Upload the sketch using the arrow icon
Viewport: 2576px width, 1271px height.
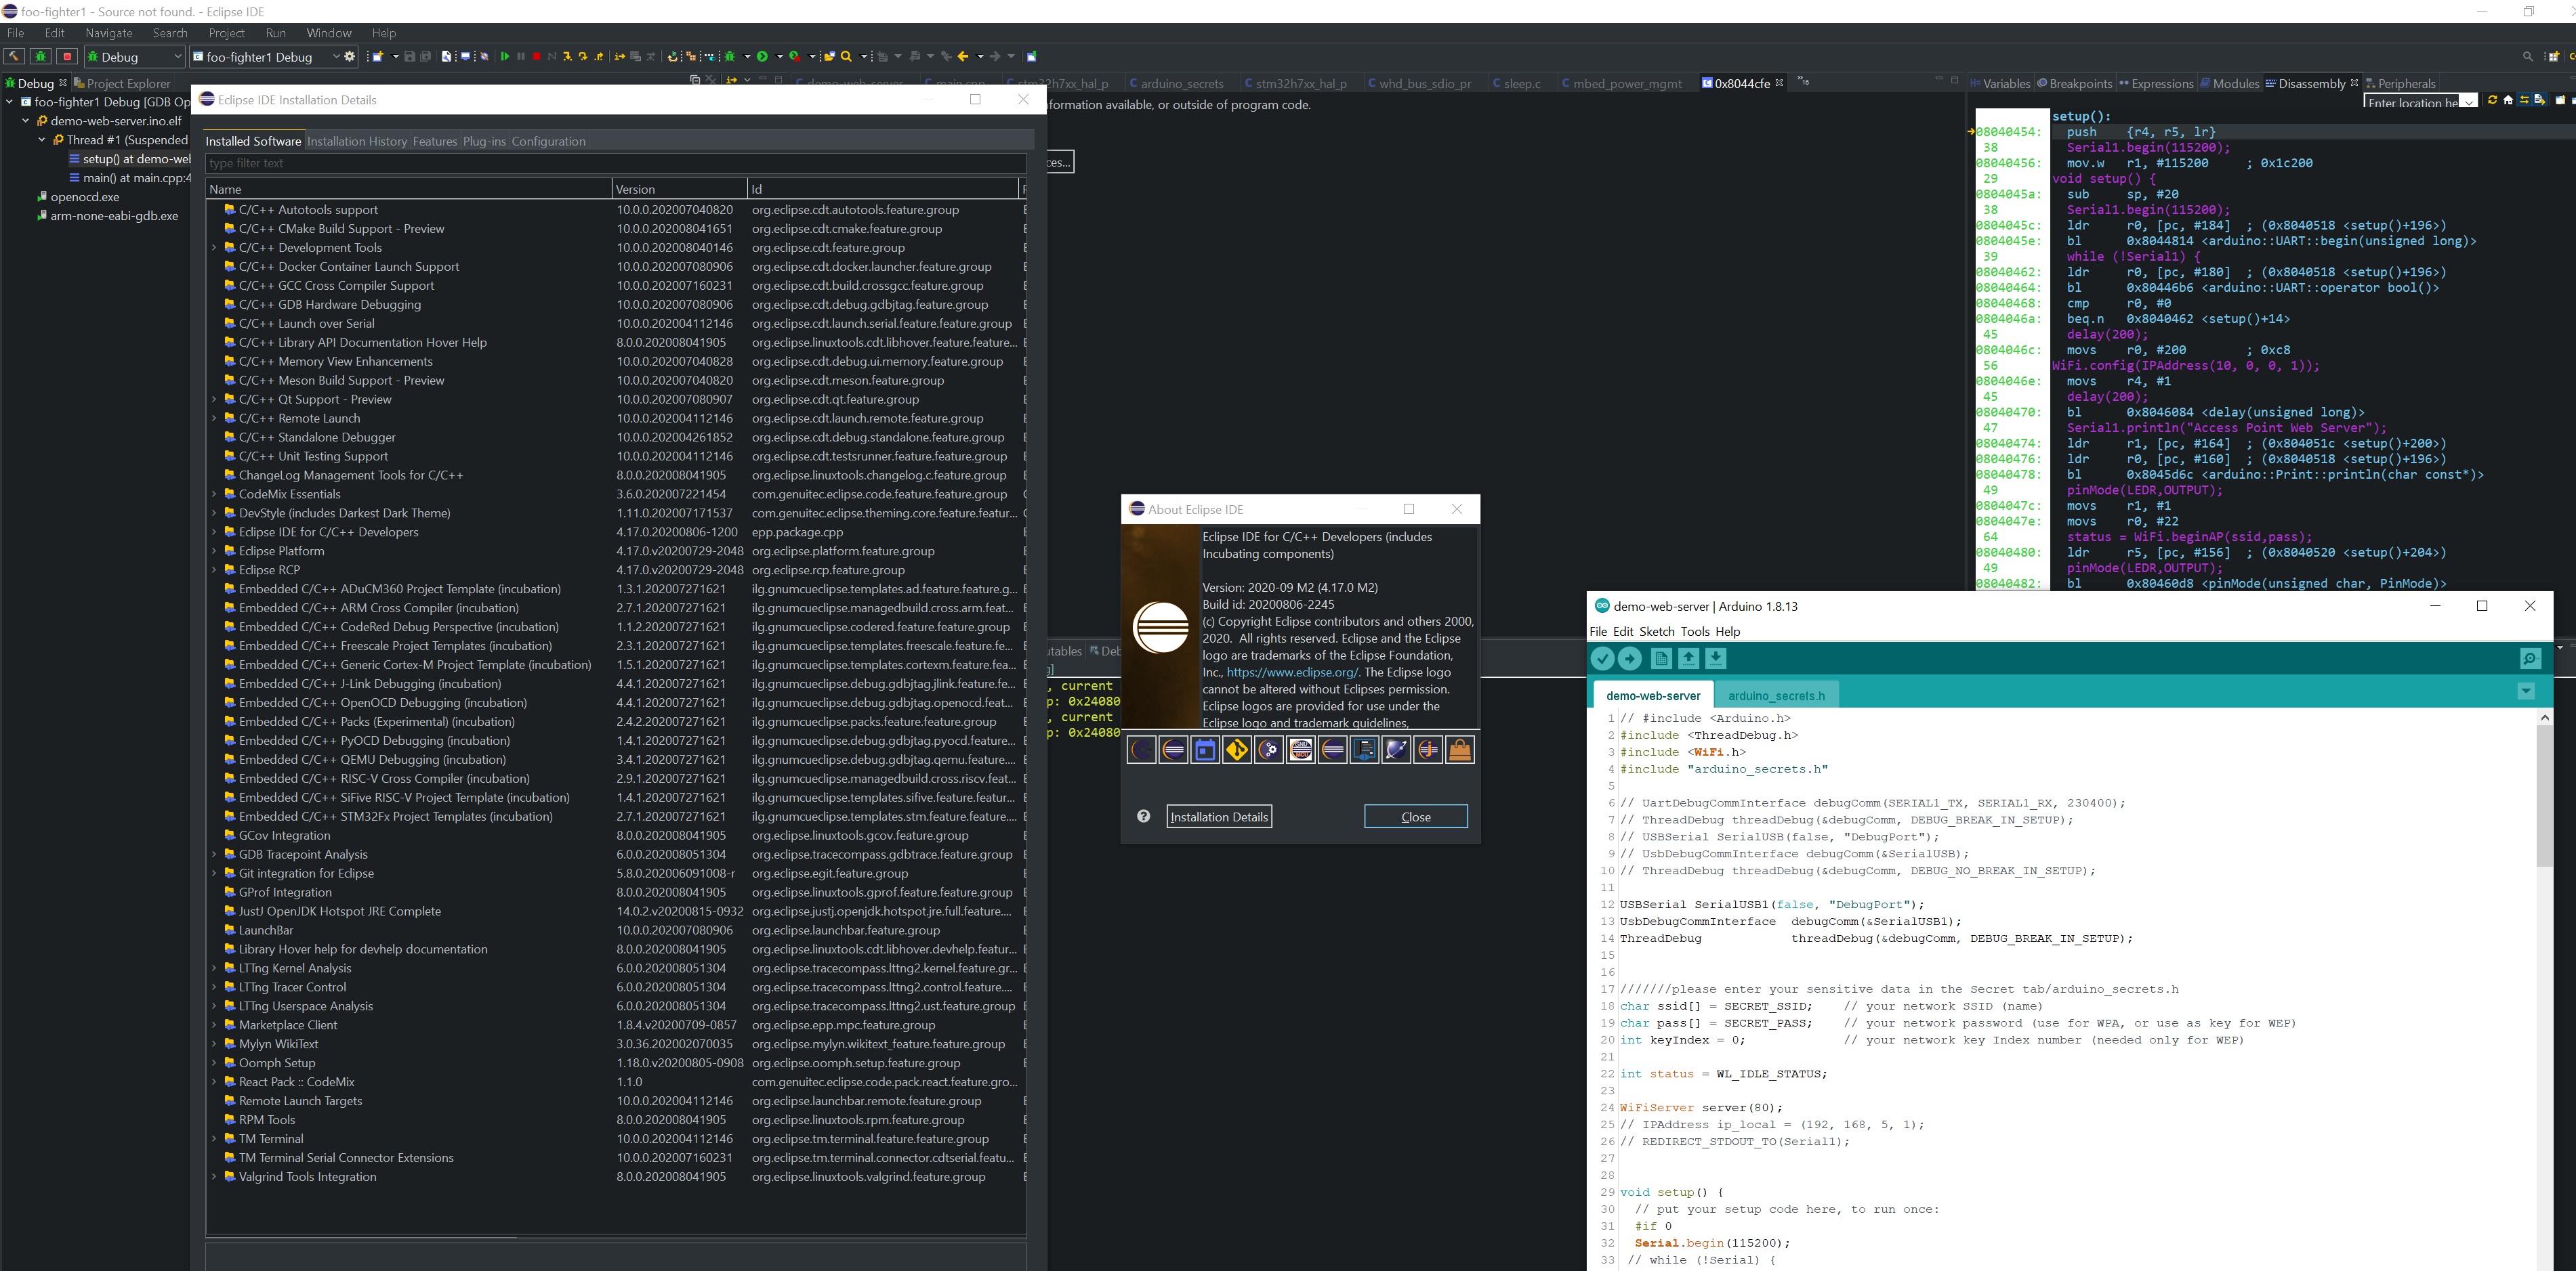[x=1630, y=658]
